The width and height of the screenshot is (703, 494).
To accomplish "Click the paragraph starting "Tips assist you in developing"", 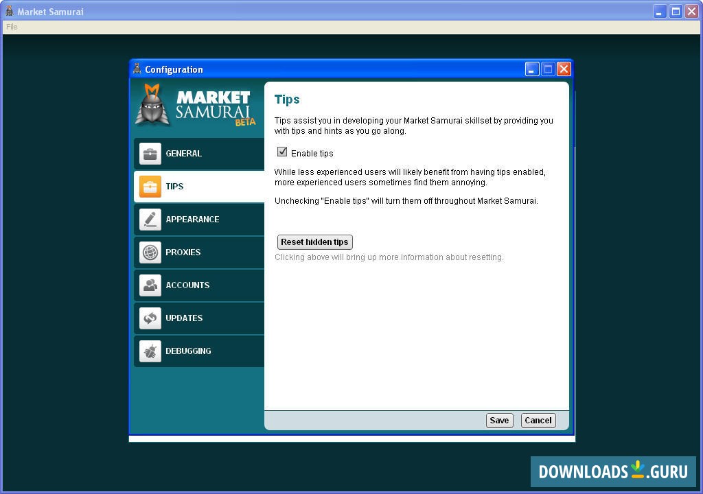I will click(414, 126).
